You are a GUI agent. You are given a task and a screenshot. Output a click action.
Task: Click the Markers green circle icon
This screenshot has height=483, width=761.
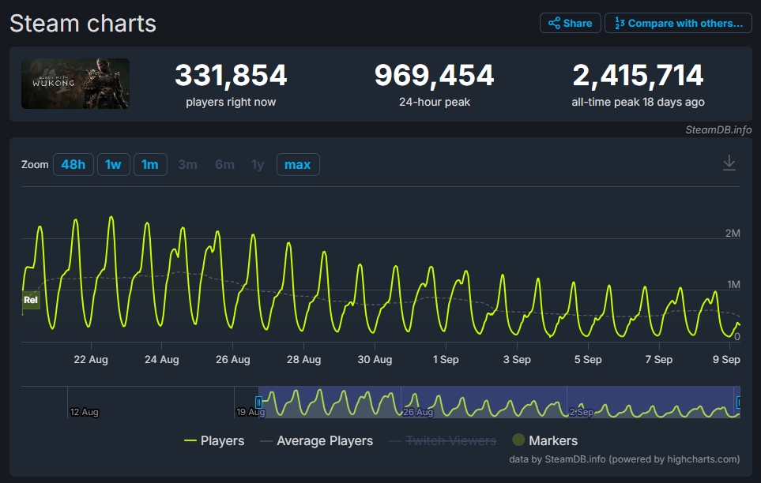coord(518,440)
